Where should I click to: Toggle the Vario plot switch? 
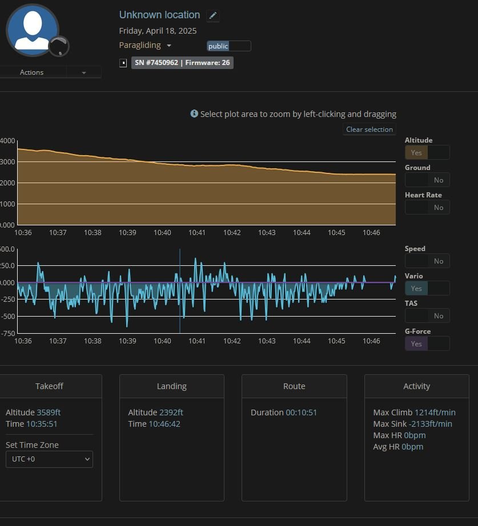tap(427, 288)
